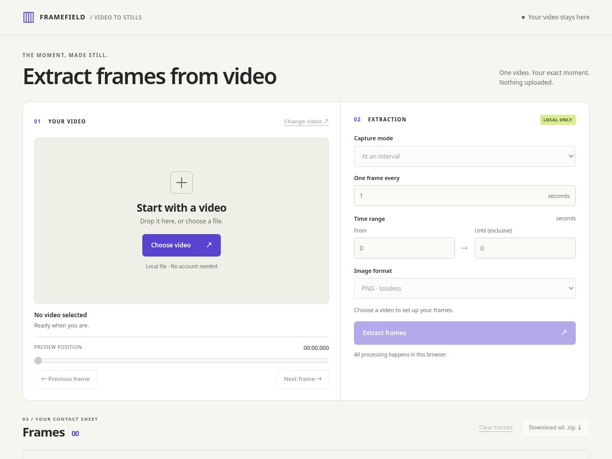
Task: Click the 00:00.000 timestamp
Action: pos(316,348)
